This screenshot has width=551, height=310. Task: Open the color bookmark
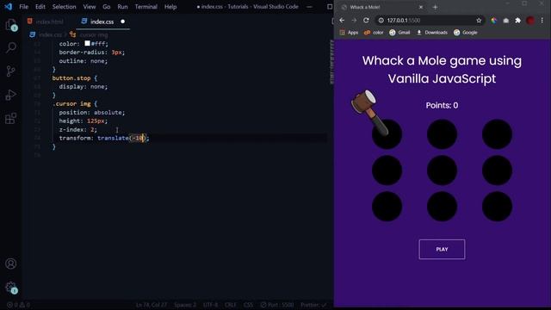click(374, 33)
